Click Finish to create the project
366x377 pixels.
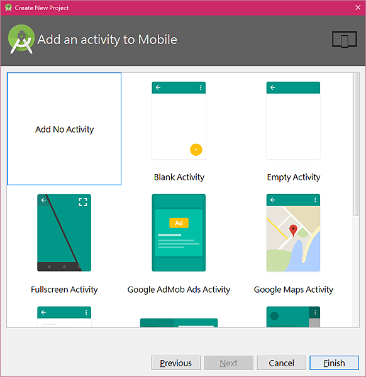click(334, 363)
